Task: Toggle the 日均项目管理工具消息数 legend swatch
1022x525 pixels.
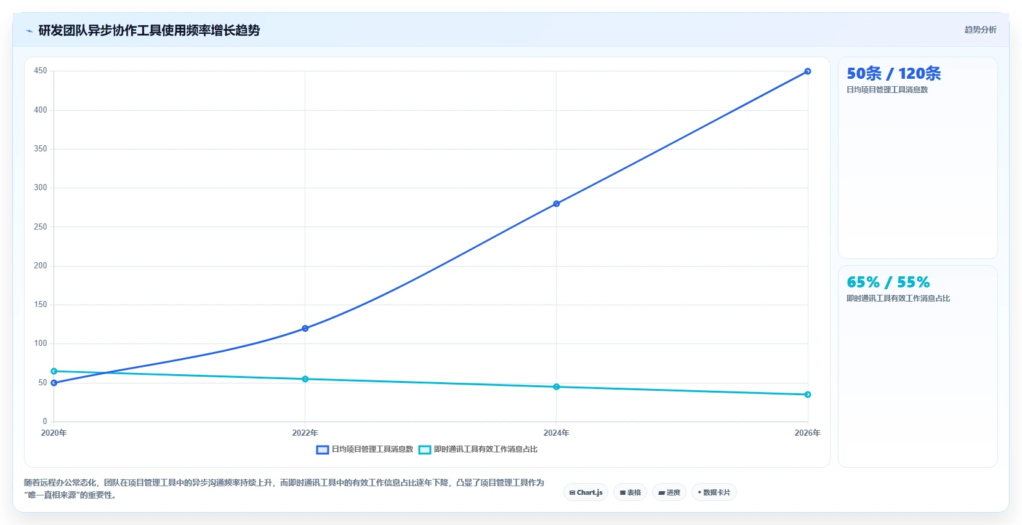Action: pyautogui.click(x=323, y=450)
